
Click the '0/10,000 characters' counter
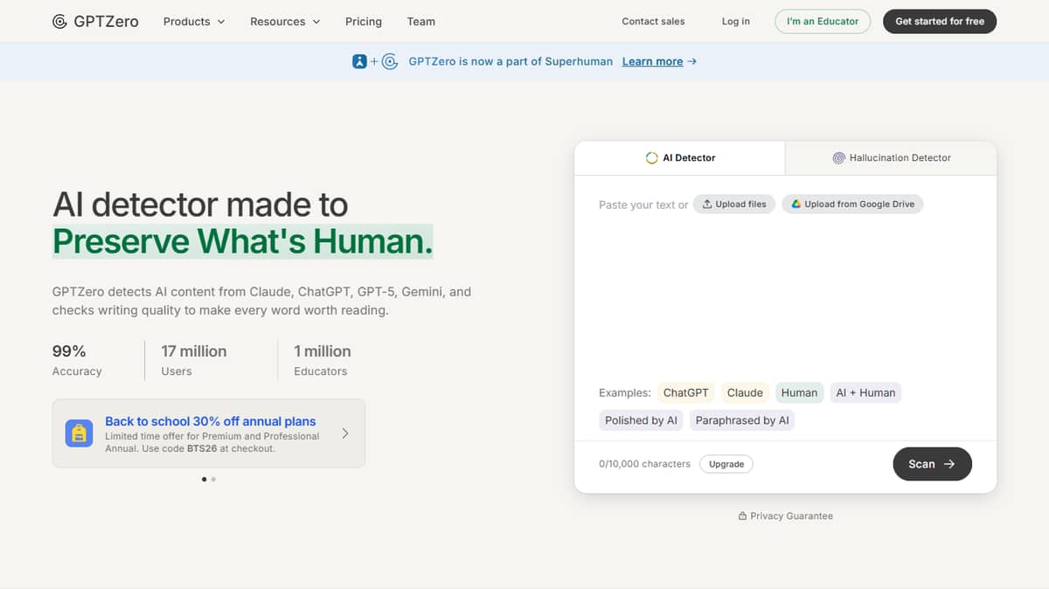tap(644, 464)
